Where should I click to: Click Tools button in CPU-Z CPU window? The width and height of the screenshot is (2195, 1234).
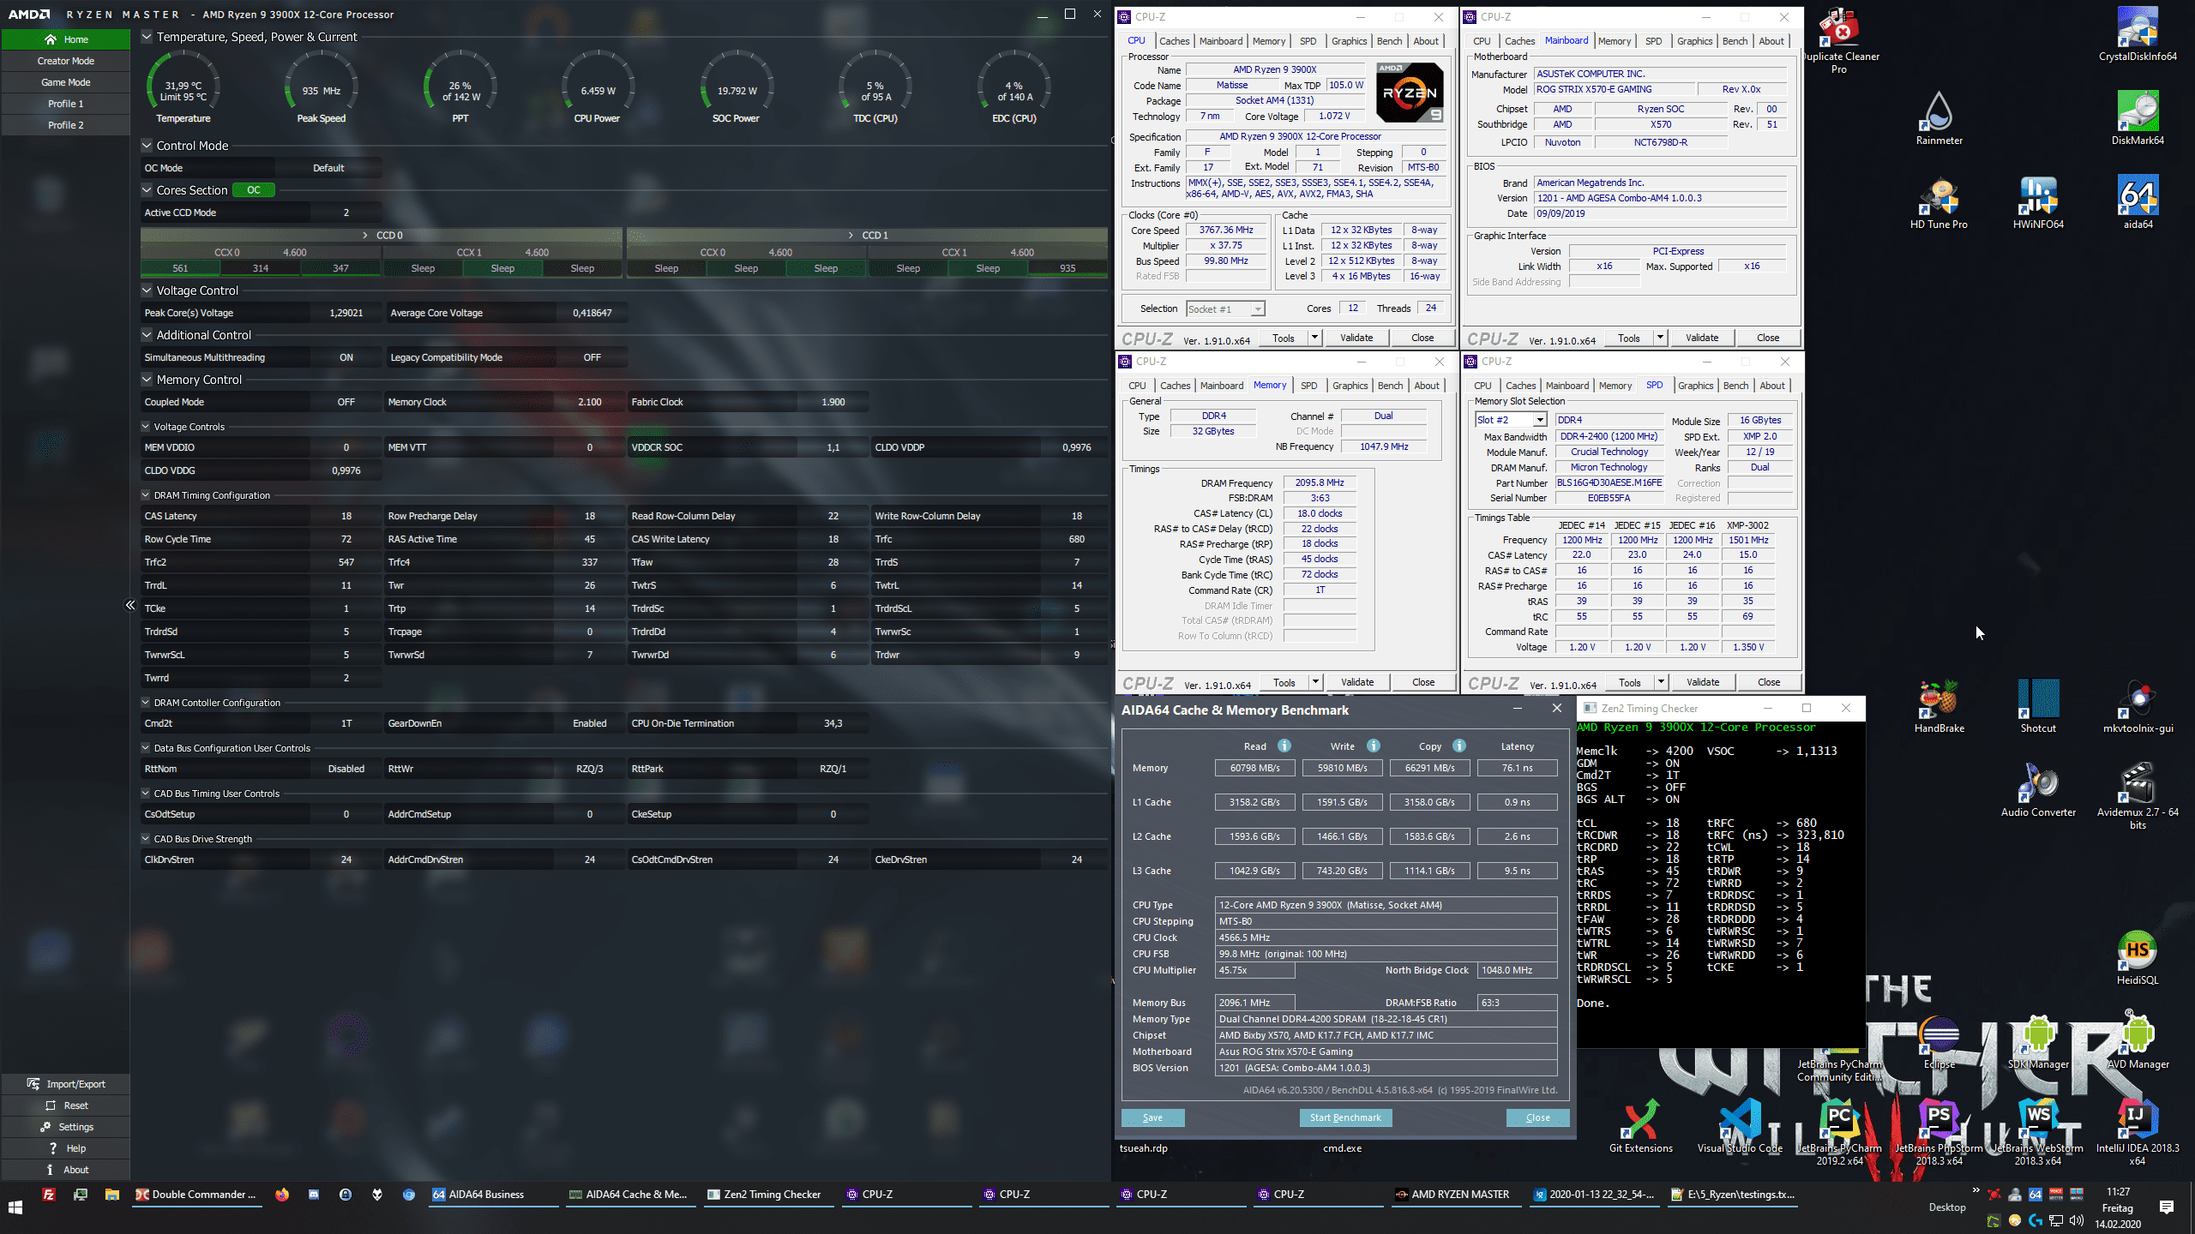coord(1284,338)
